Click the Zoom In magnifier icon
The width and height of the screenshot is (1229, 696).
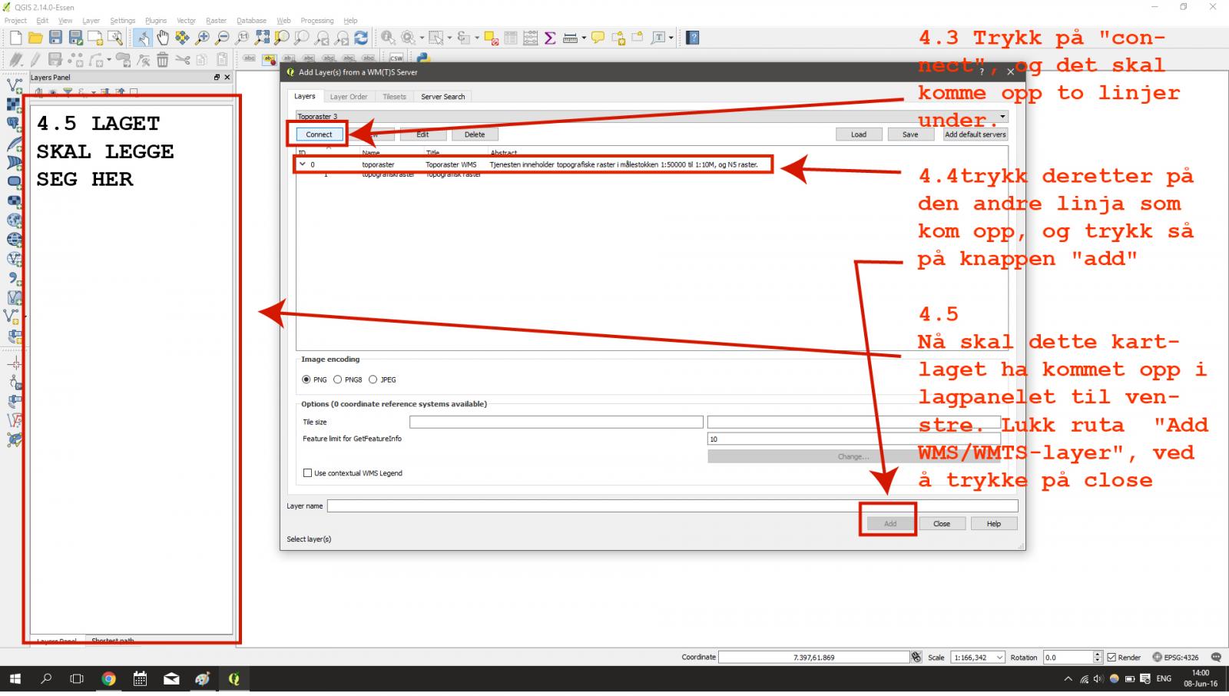pos(202,38)
